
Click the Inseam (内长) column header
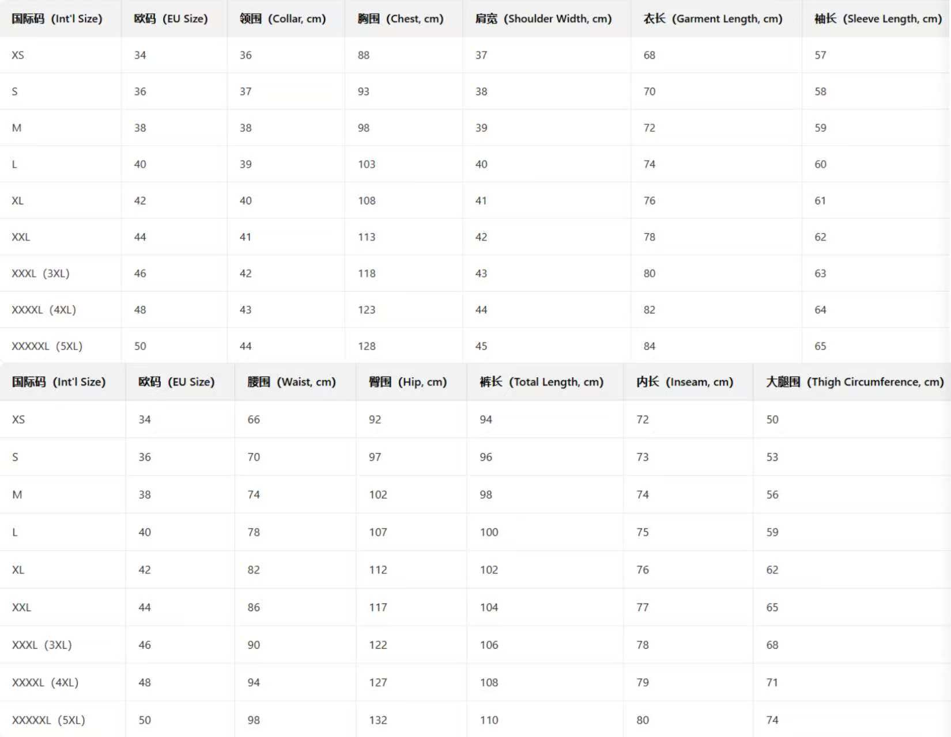pos(685,382)
